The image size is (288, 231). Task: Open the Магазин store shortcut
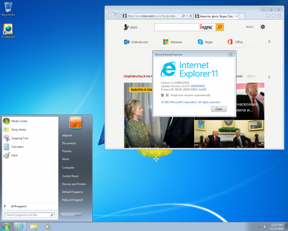[x=172, y=42]
